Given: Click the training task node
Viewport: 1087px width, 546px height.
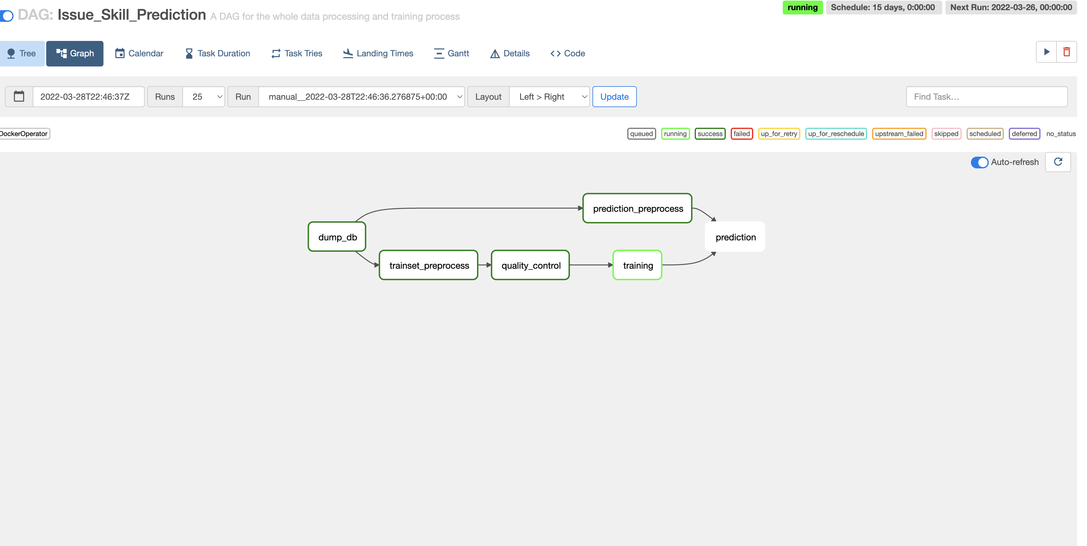Looking at the screenshot, I should click(637, 265).
